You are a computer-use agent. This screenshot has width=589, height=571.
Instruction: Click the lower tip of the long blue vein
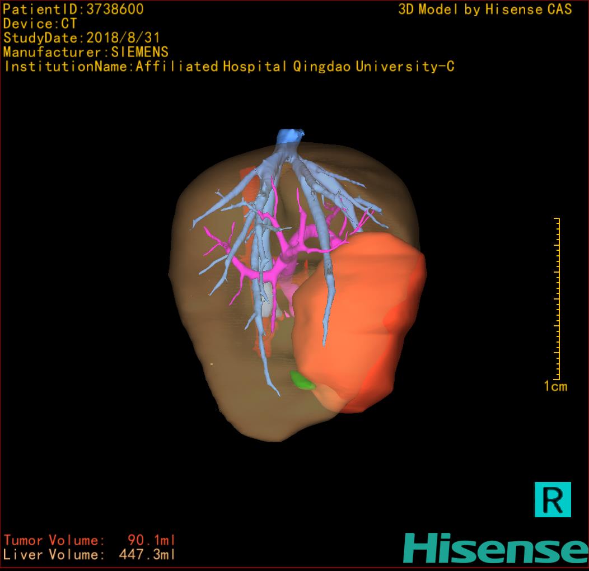276,392
